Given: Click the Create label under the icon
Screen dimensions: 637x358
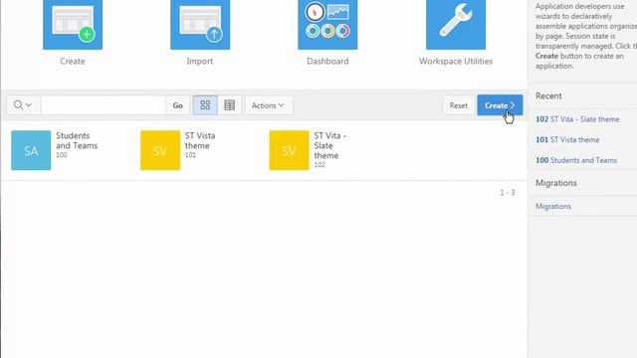Looking at the screenshot, I should pyautogui.click(x=73, y=62).
